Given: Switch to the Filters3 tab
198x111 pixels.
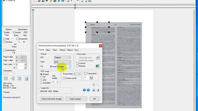Looking at the screenshot, I should pos(70,50).
